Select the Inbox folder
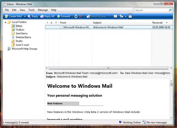Screen dimensions: 177x128 click(19, 26)
